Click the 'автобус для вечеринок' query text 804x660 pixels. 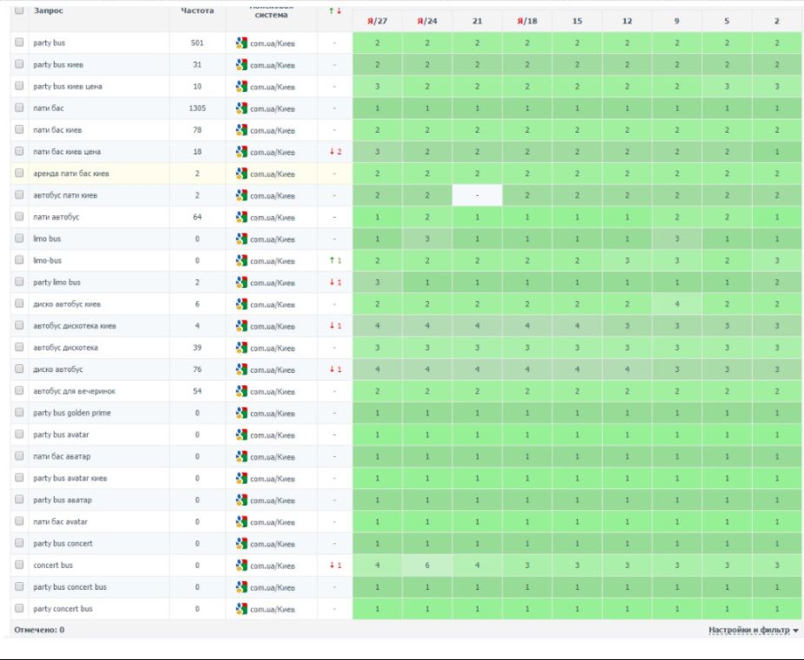point(75,391)
